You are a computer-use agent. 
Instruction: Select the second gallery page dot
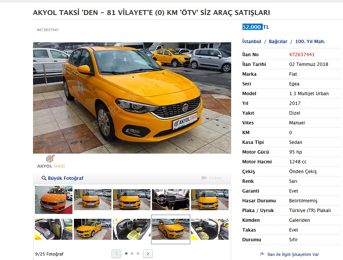coord(132,254)
